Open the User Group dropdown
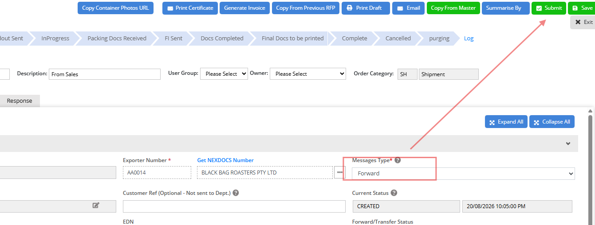 point(224,74)
